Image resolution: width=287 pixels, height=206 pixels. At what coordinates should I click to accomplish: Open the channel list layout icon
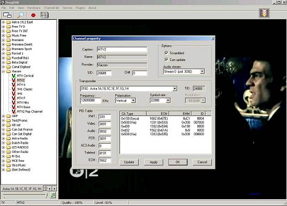tap(44, 15)
